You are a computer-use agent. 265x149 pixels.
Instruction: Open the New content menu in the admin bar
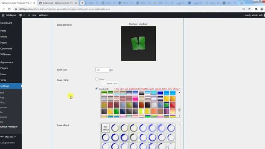click(x=32, y=15)
